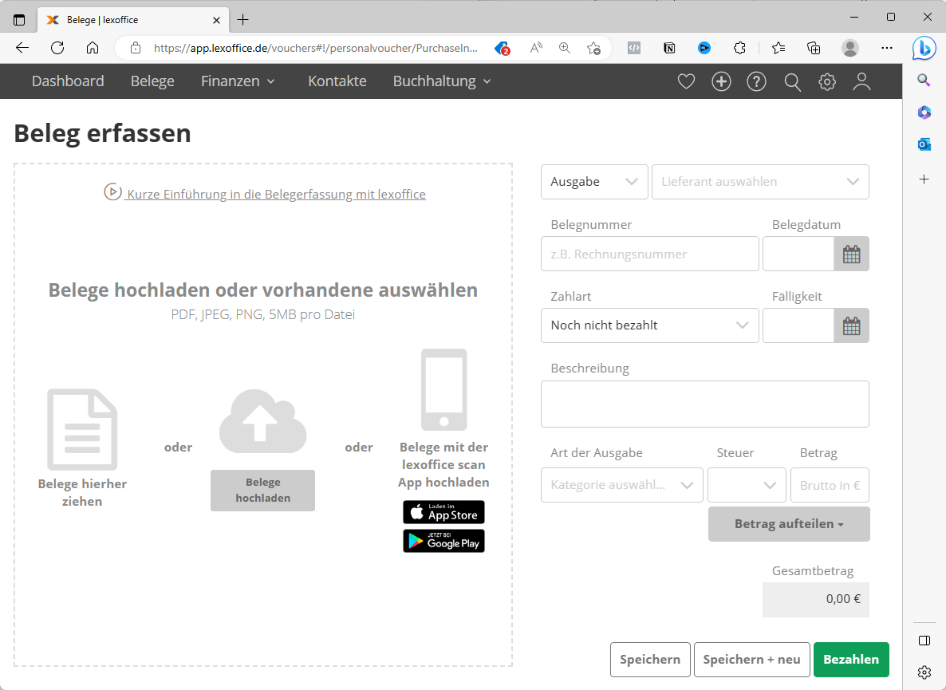946x690 pixels.
Task: Open the favorites heart icon
Action: tap(685, 81)
